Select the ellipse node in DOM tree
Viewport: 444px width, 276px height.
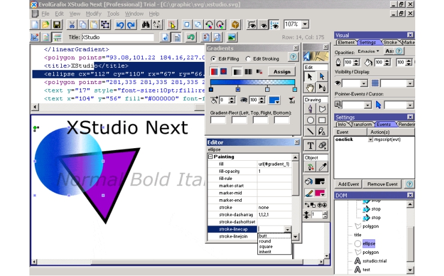[368, 244]
